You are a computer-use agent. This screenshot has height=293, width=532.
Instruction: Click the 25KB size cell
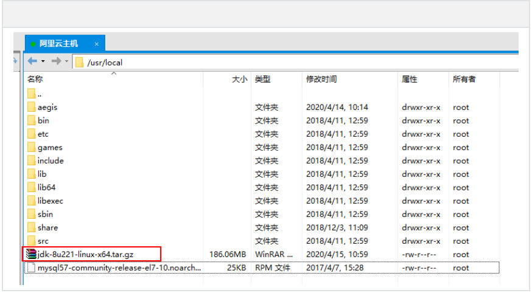click(237, 268)
